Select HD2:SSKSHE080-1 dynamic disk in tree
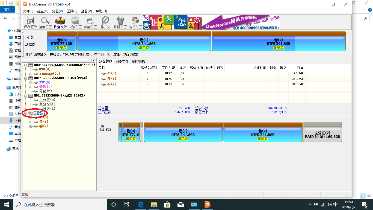The height and width of the screenshot is (210, 373). [59, 95]
